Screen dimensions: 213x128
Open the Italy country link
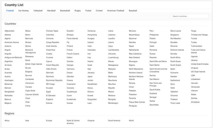click(x=89, y=69)
